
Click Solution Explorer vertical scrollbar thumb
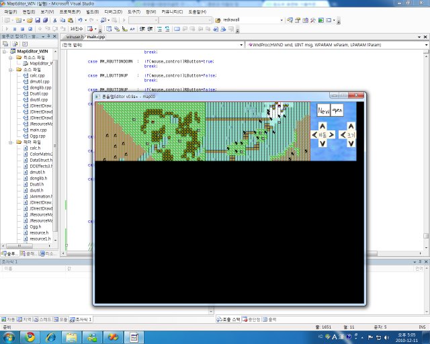tap(55, 145)
